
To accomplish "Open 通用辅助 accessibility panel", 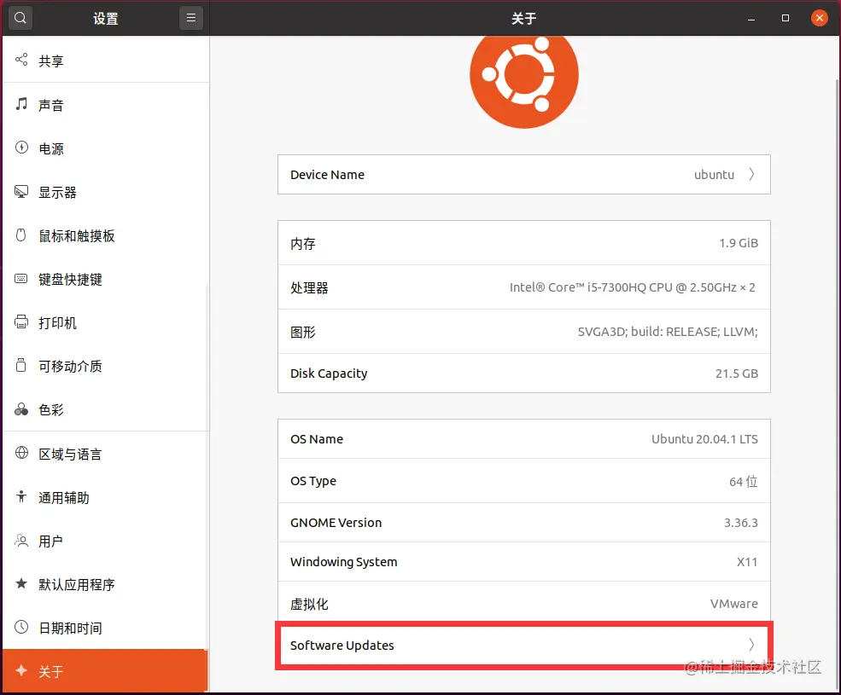I will point(106,498).
